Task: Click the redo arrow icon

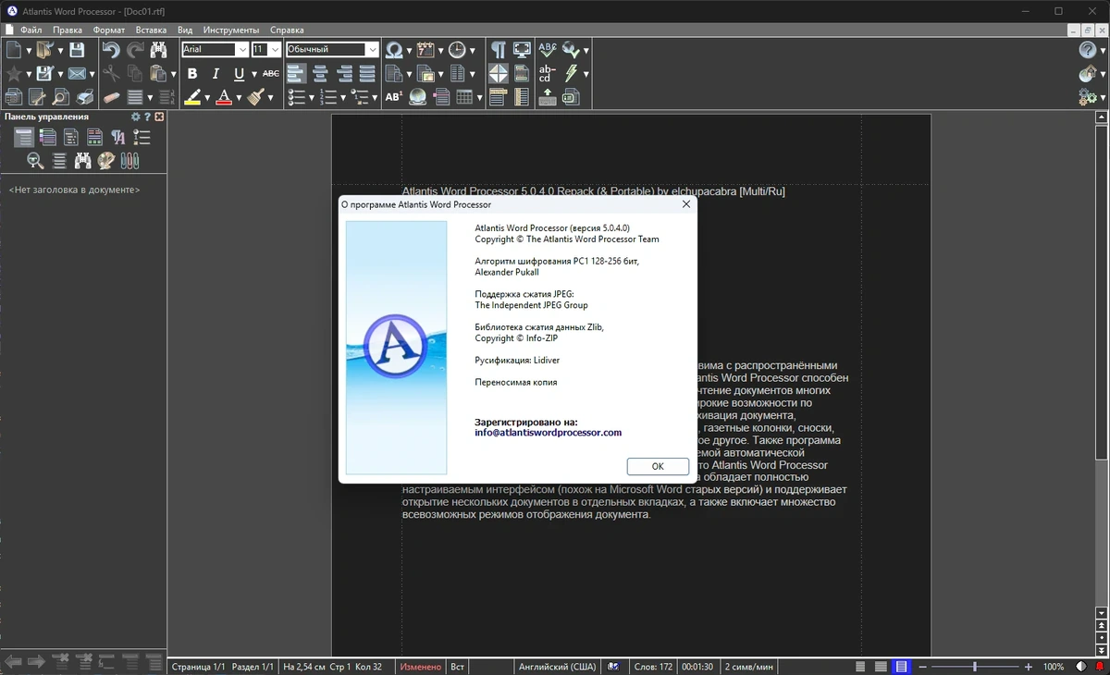Action: point(135,50)
